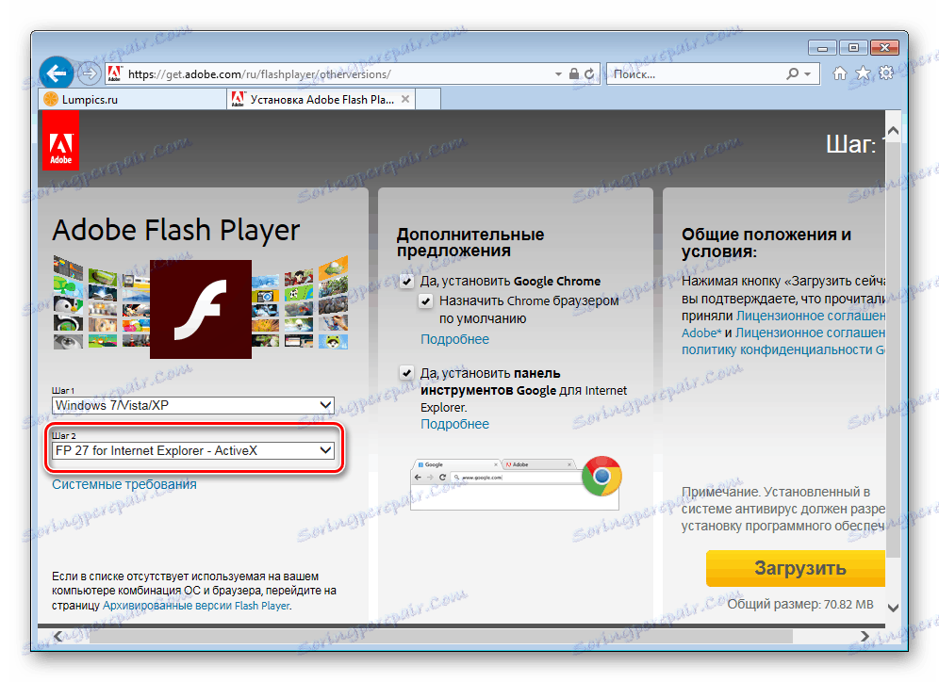Click the horizontal scrollbar right arrow
Image resolution: width=939 pixels, height=682 pixels.
(865, 636)
